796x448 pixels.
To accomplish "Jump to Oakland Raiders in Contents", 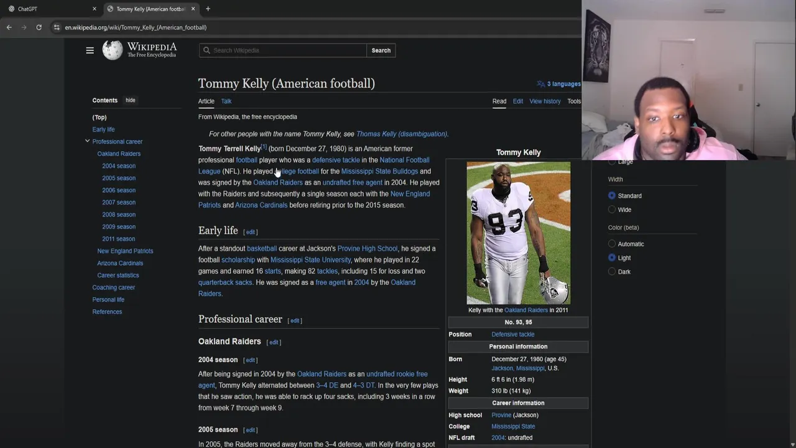I will tap(119, 154).
